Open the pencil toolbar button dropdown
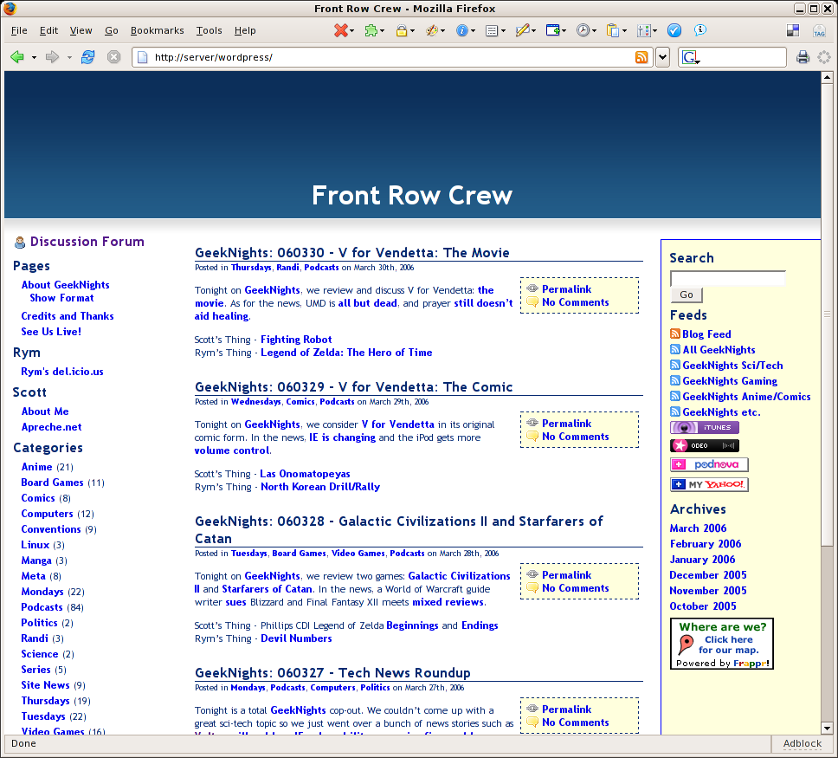Image resolution: width=838 pixels, height=758 pixels. pos(533,31)
